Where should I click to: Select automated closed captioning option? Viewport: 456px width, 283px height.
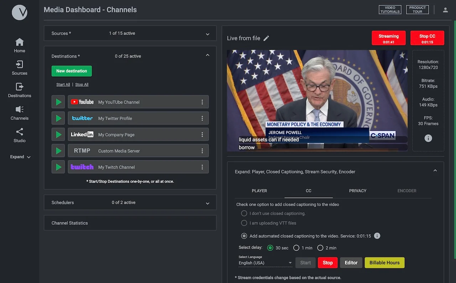(x=244, y=236)
